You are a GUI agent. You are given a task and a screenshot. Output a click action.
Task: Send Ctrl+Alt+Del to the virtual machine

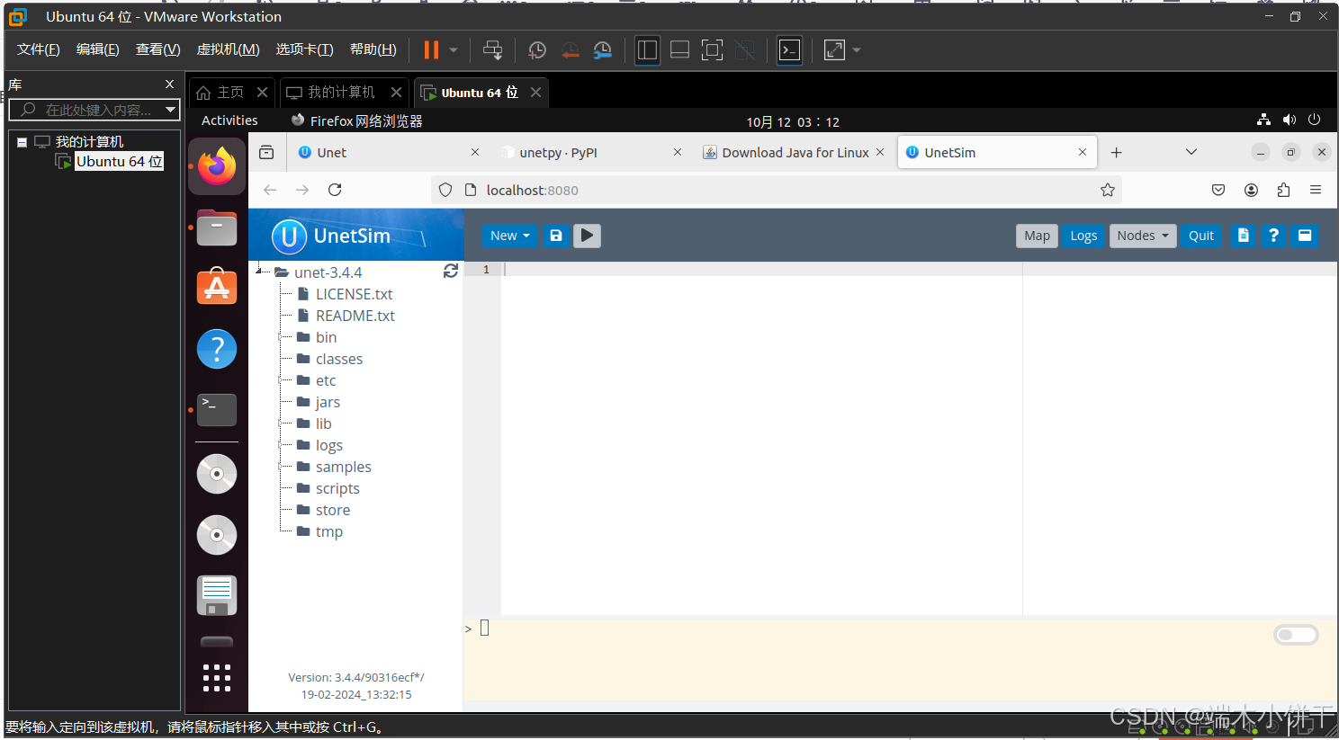492,50
